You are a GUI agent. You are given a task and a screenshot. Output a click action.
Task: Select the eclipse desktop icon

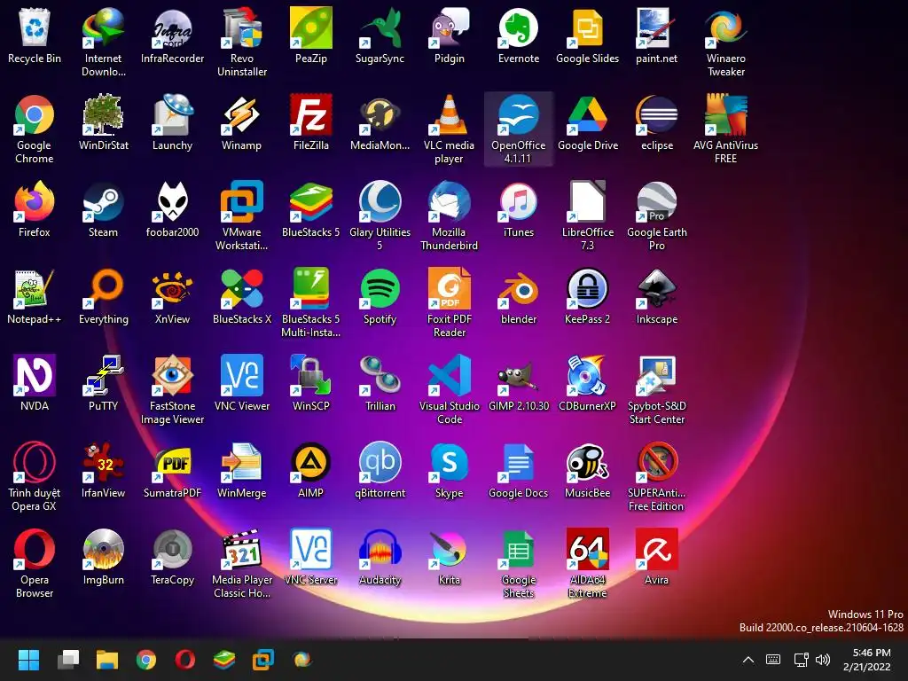(657, 116)
